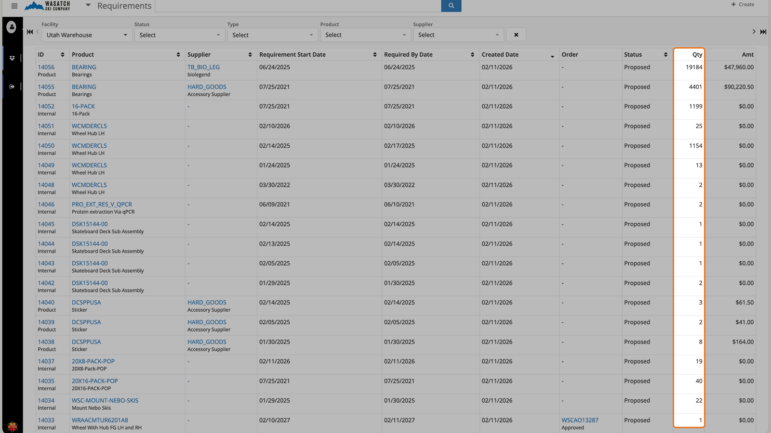This screenshot has height=433, width=771.
Task: Open the Supplier filter dropdown
Action: [x=458, y=35]
